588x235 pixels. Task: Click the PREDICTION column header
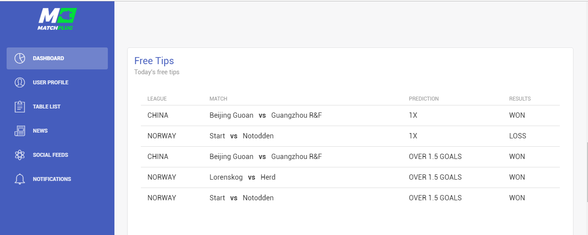pyautogui.click(x=423, y=99)
